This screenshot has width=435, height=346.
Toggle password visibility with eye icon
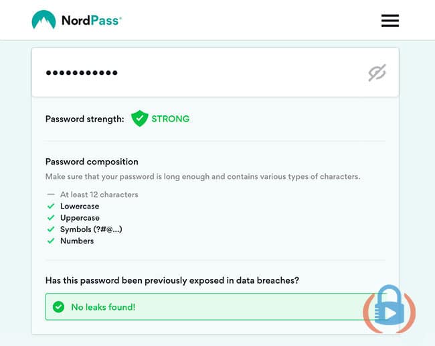pos(377,73)
